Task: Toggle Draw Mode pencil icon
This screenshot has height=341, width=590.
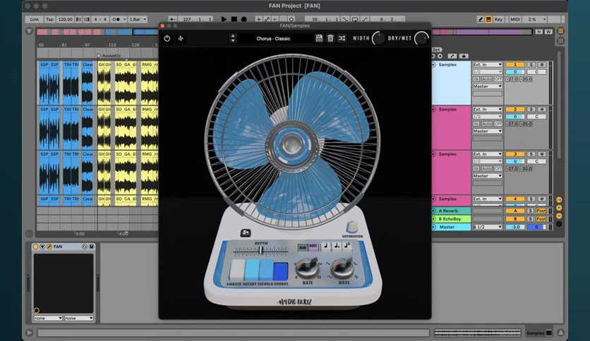Action: click(481, 19)
